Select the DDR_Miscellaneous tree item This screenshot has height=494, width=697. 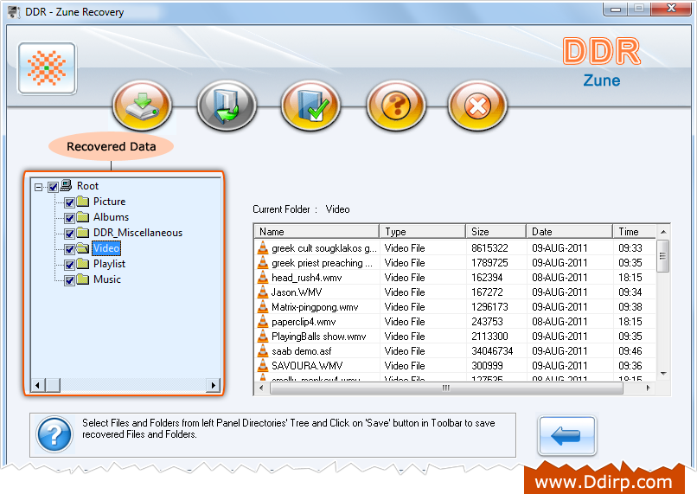click(137, 233)
